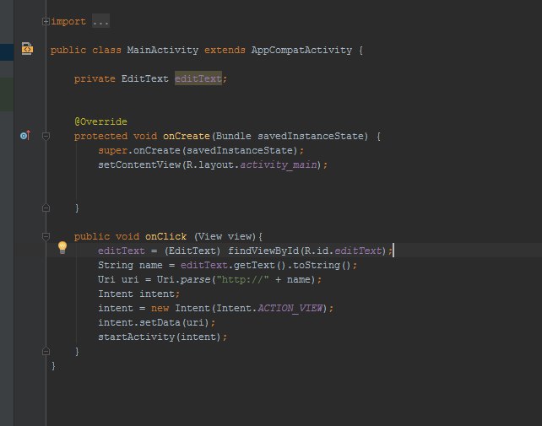The width and height of the screenshot is (542, 426).
Task: Click the overriding method gutter icon
Action: click(x=25, y=136)
